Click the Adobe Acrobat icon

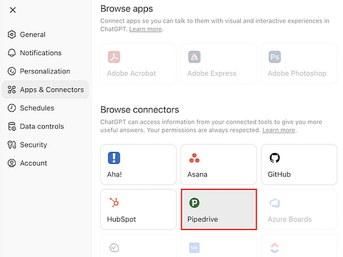point(114,57)
